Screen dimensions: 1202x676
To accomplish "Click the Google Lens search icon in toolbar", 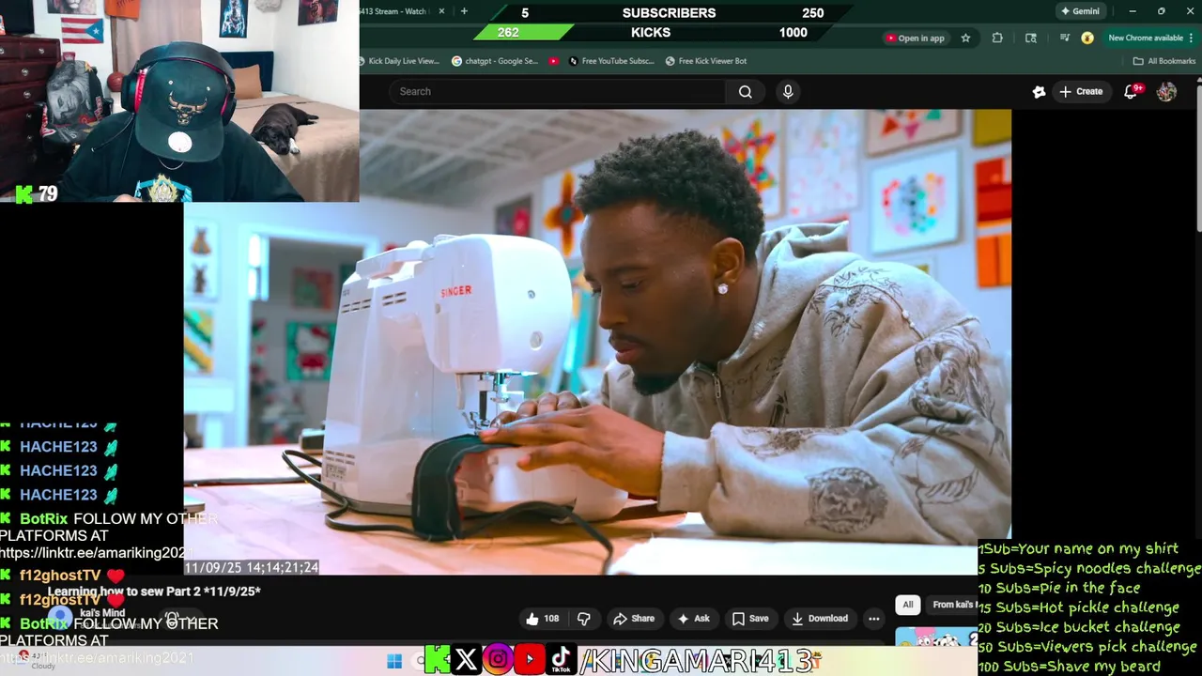I will [x=1031, y=38].
